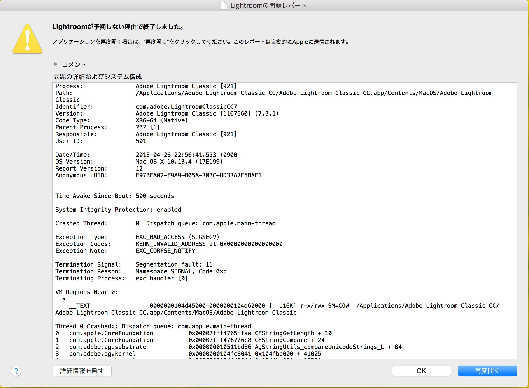Click the Date/Time value in report

[x=186, y=155]
